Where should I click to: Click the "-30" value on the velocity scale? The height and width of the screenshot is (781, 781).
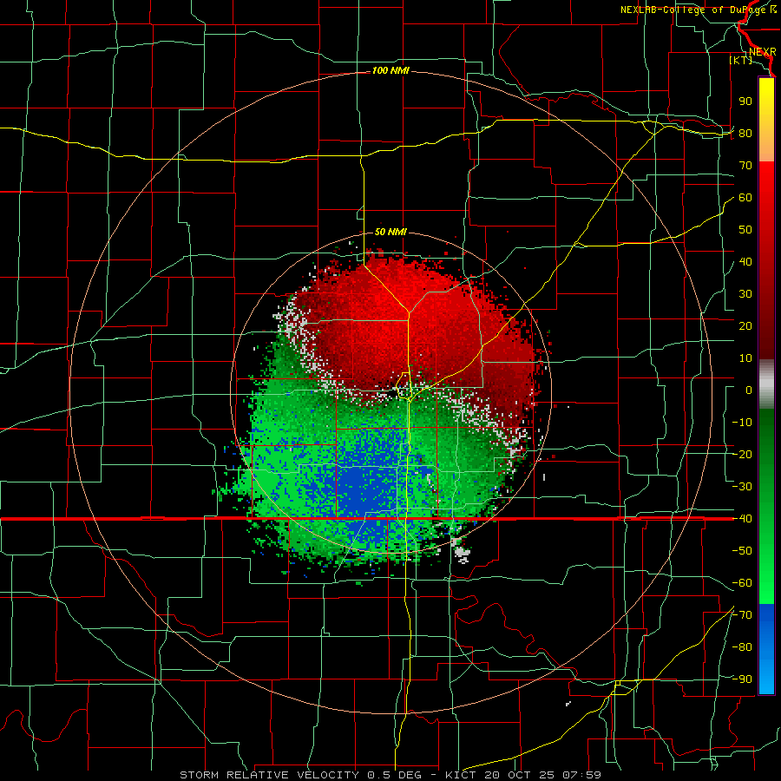pos(742,487)
